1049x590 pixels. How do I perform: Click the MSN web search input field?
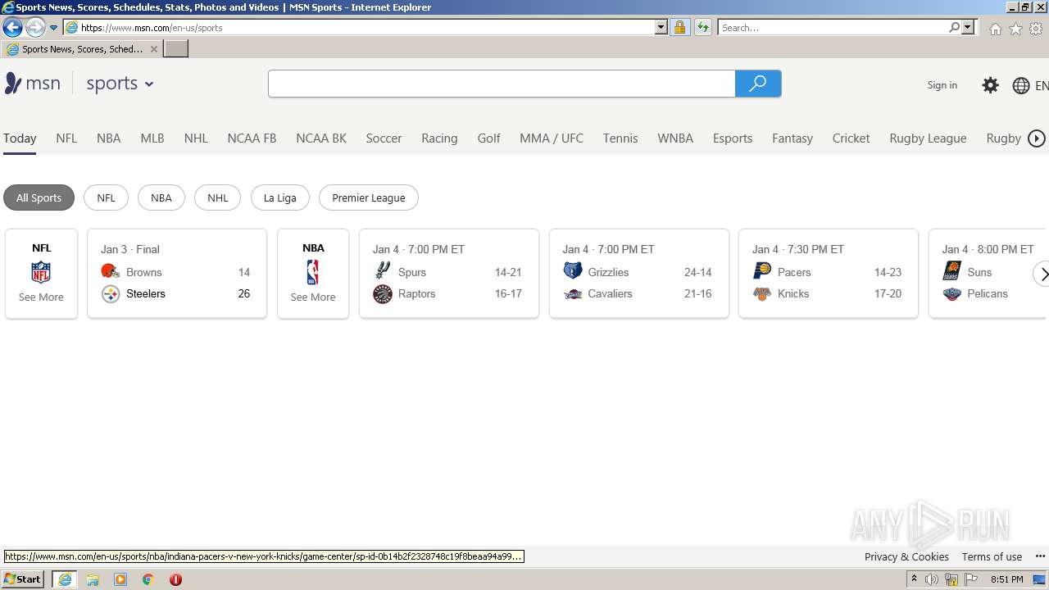pyautogui.click(x=502, y=84)
